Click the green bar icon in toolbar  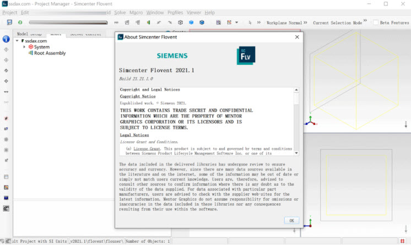pyautogui.click(x=148, y=23)
